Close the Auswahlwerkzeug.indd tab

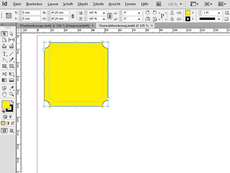click(x=152, y=25)
